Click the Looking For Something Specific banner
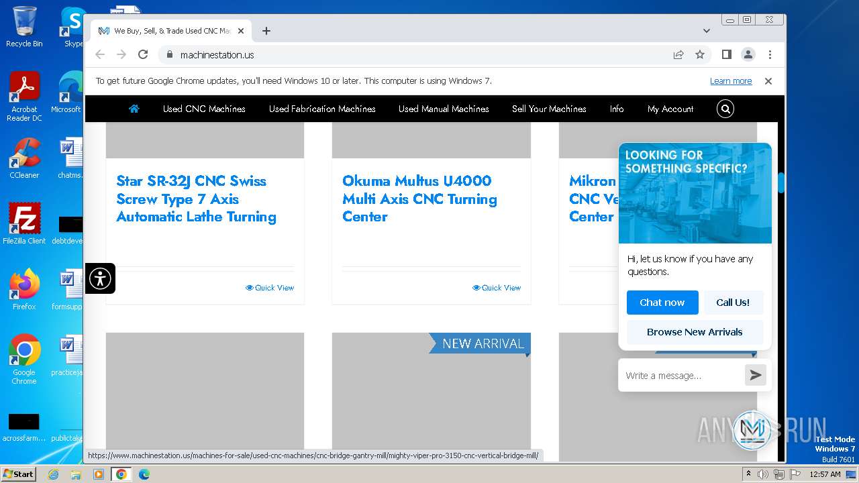 [695, 193]
